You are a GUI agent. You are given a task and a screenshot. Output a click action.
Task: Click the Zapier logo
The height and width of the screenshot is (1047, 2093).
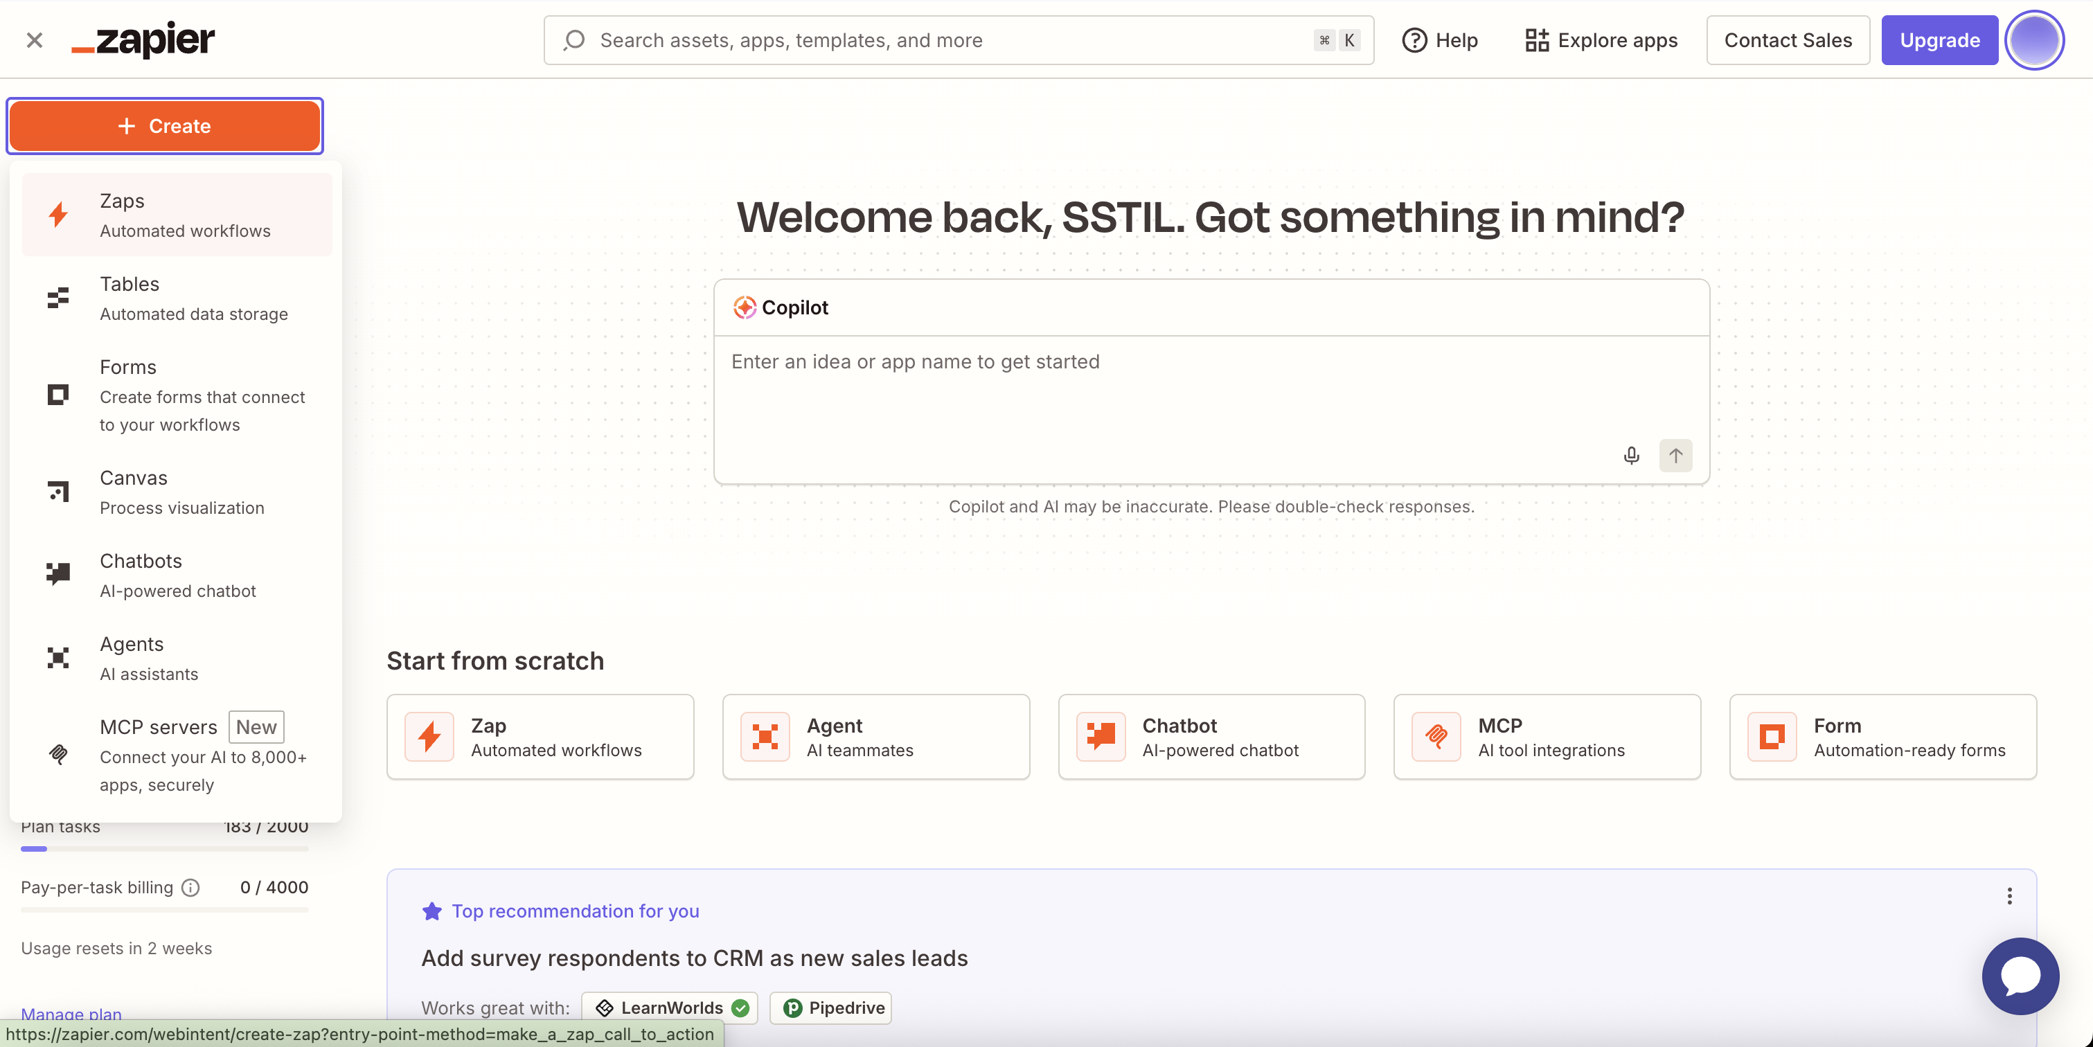143,39
